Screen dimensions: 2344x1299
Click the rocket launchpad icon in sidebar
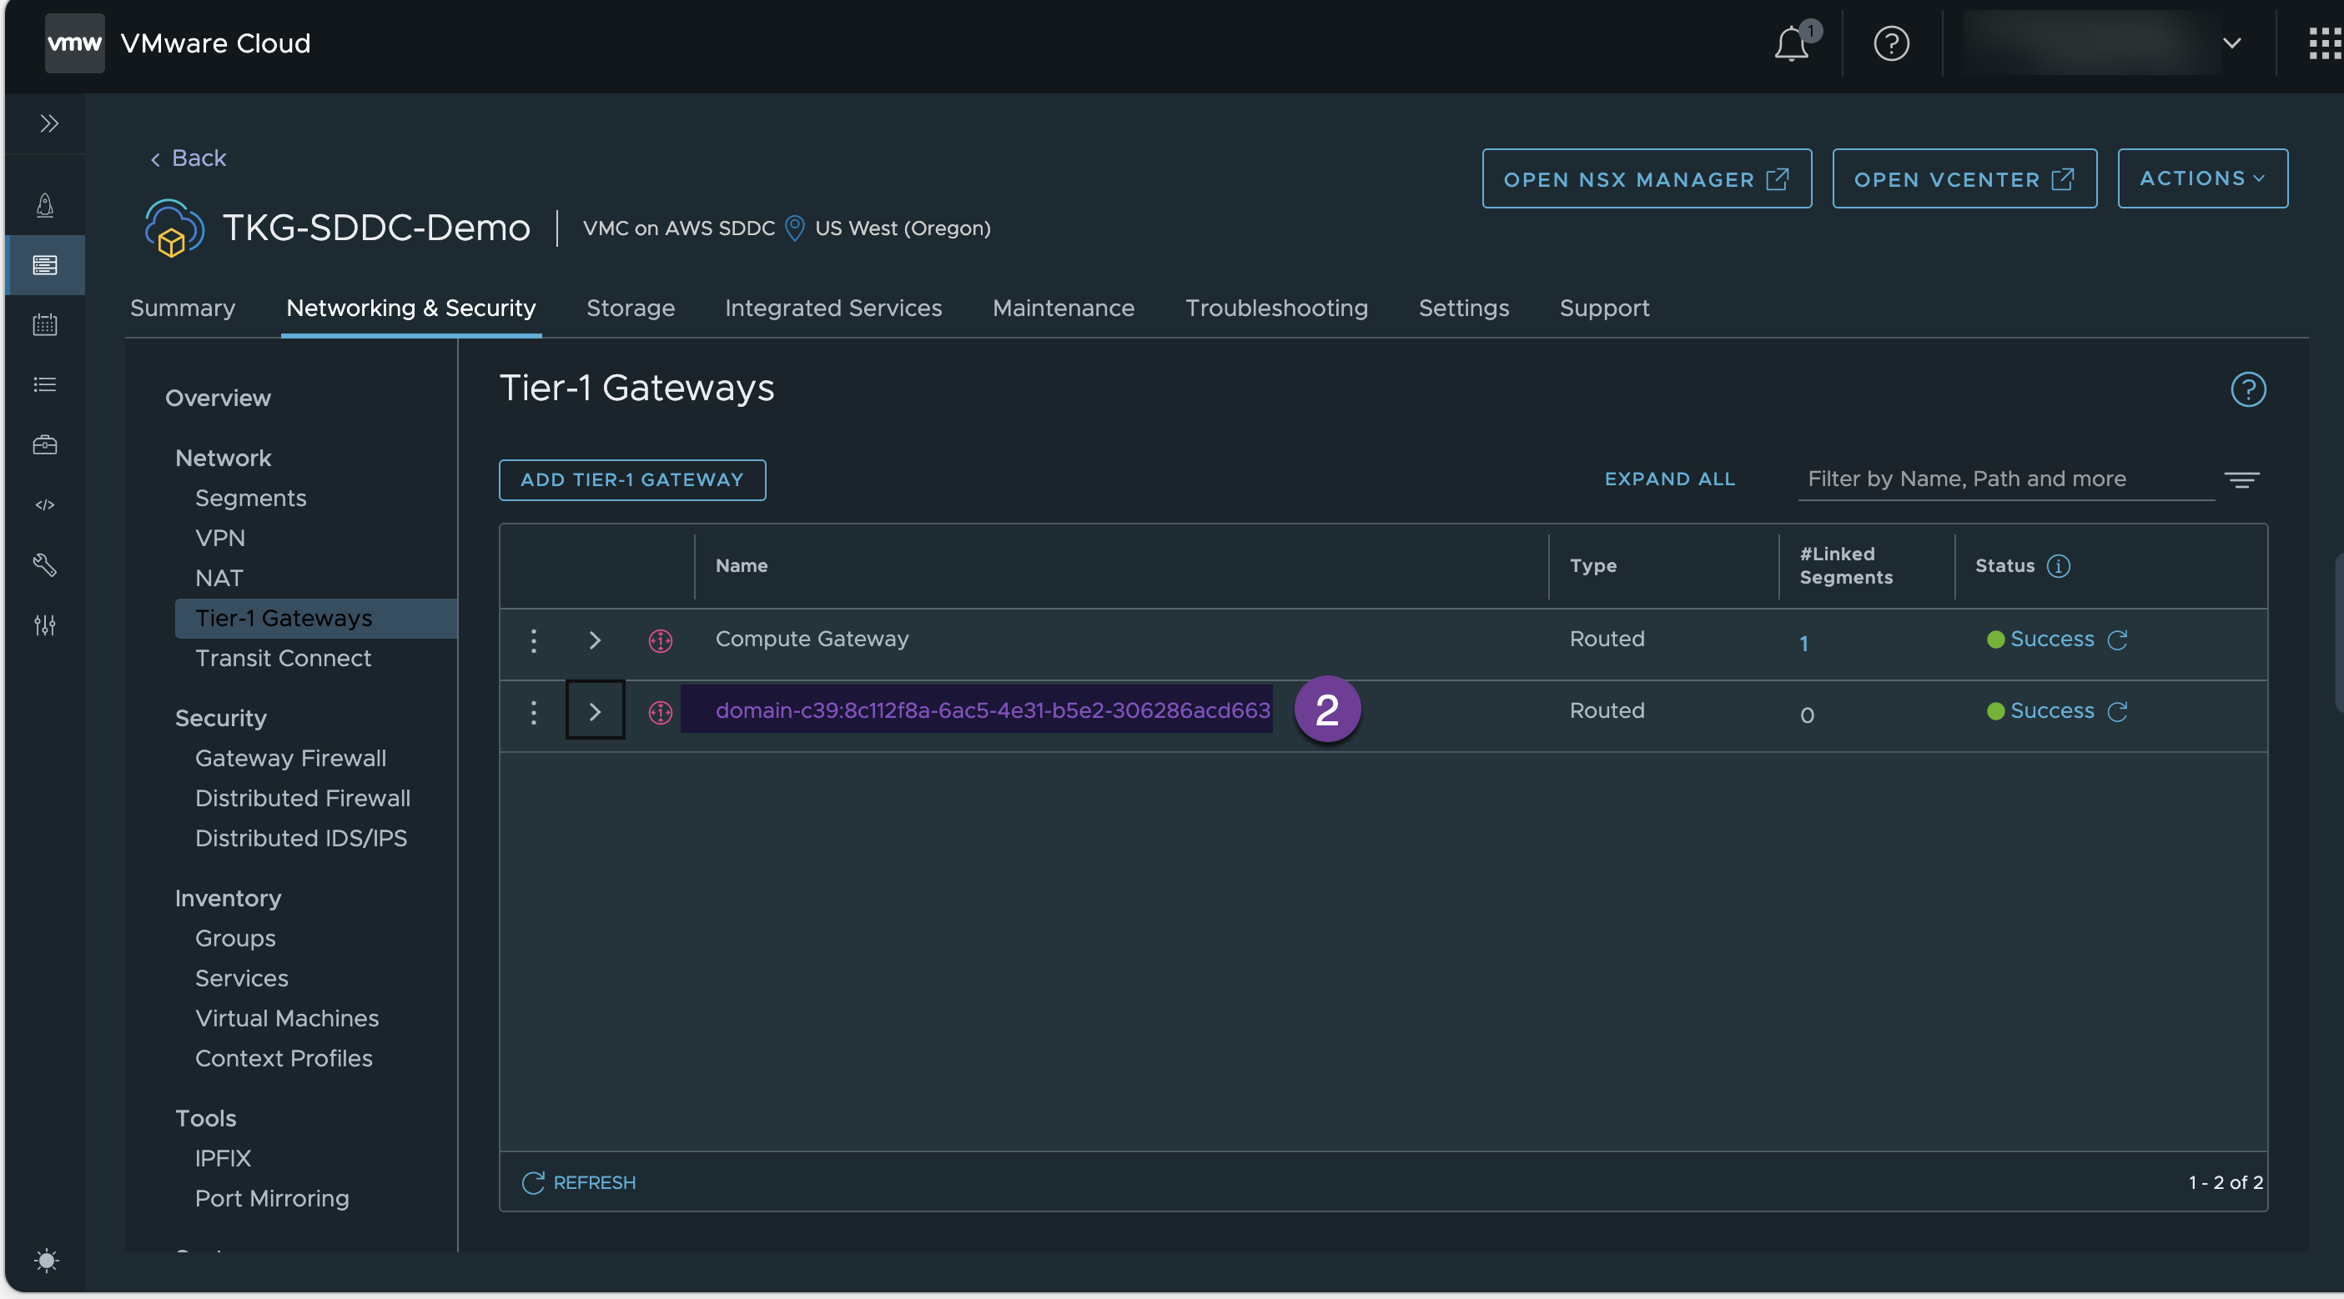[44, 204]
